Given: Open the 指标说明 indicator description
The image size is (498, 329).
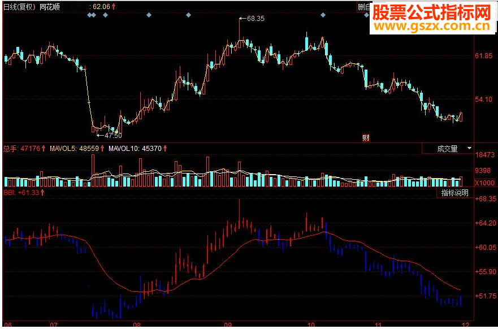Looking at the screenshot, I should click(x=455, y=193).
